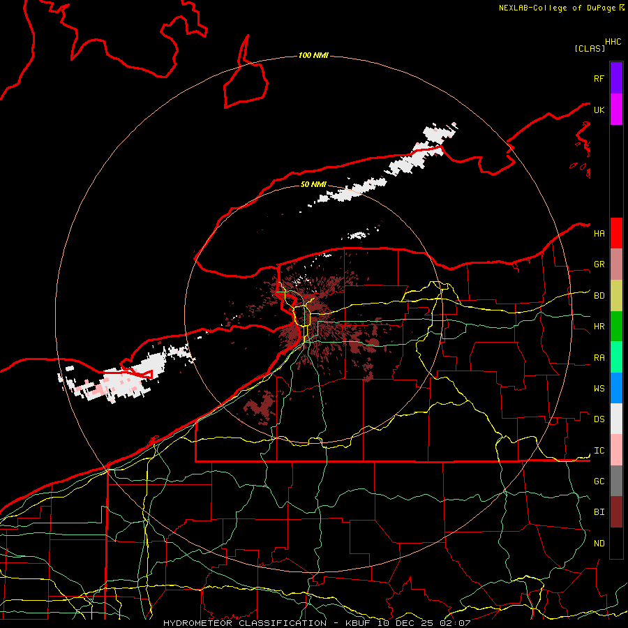Viewport: 628px width, 628px height.
Task: Click the RA light green legend swatch
Action: point(616,357)
